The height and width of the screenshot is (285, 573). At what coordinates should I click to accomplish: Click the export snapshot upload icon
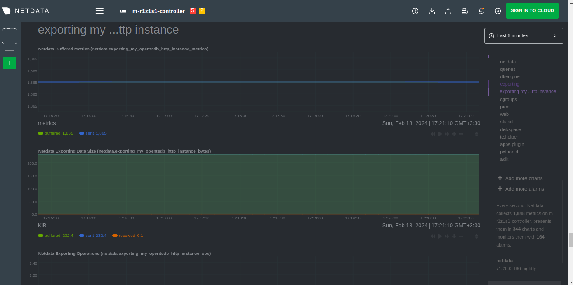pyautogui.click(x=448, y=11)
